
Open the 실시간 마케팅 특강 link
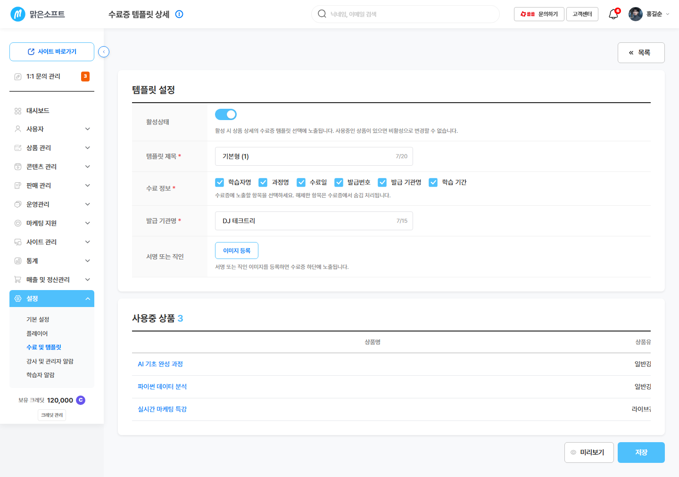(162, 409)
